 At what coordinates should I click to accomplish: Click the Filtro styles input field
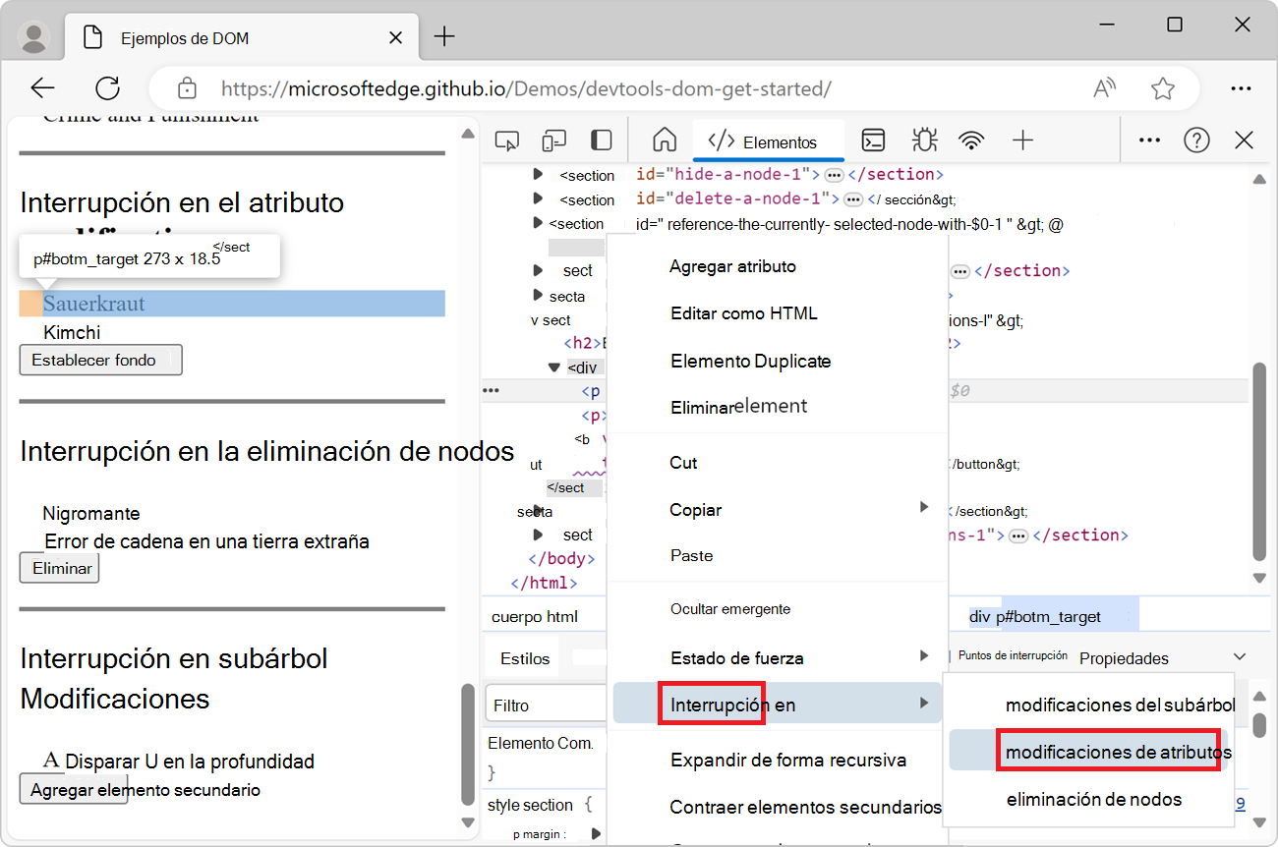point(545,703)
